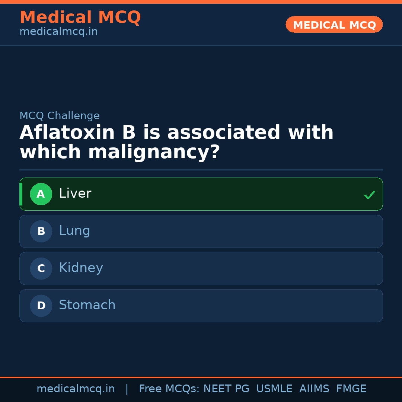Select the "Liver" answer text

pyautogui.click(x=75, y=194)
